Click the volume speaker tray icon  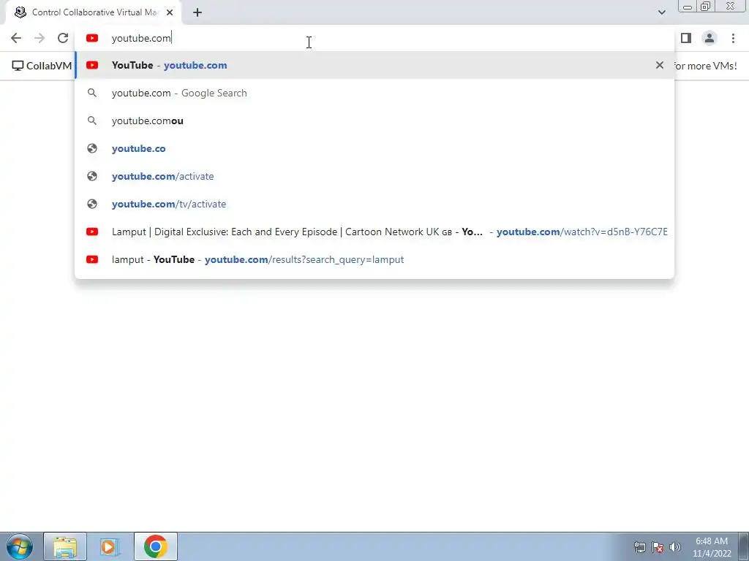[x=675, y=547]
